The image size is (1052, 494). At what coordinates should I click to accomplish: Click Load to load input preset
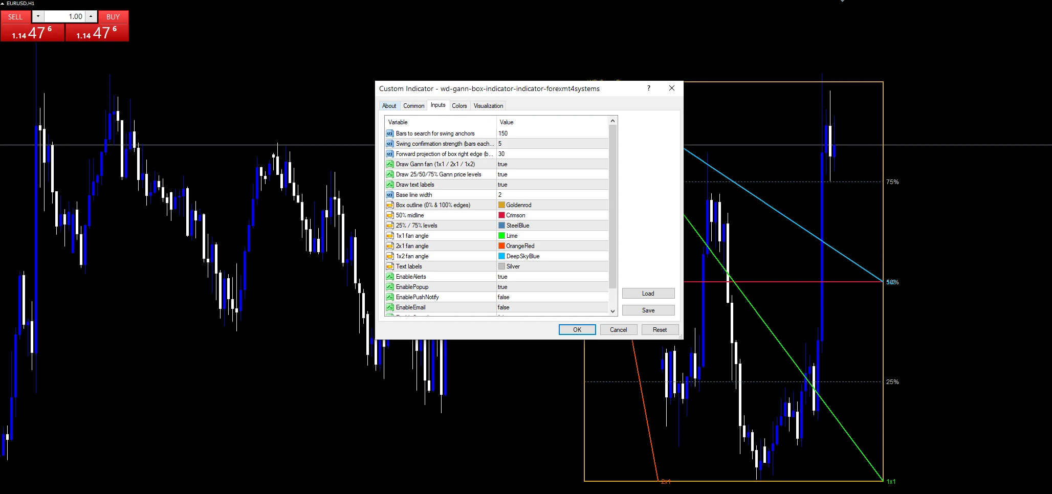(648, 294)
